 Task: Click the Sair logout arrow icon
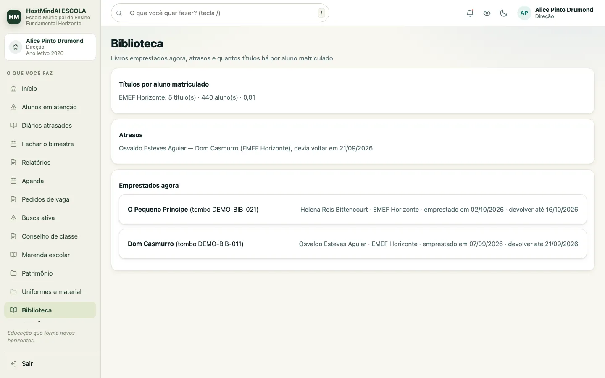click(x=13, y=364)
